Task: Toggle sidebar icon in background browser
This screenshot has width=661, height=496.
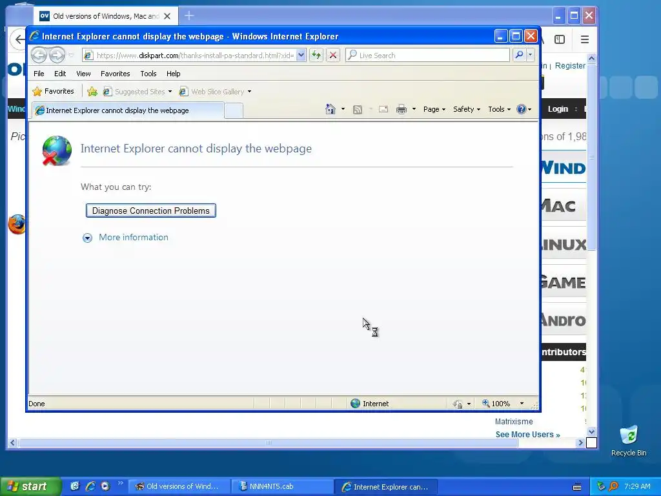Action: 560,39
